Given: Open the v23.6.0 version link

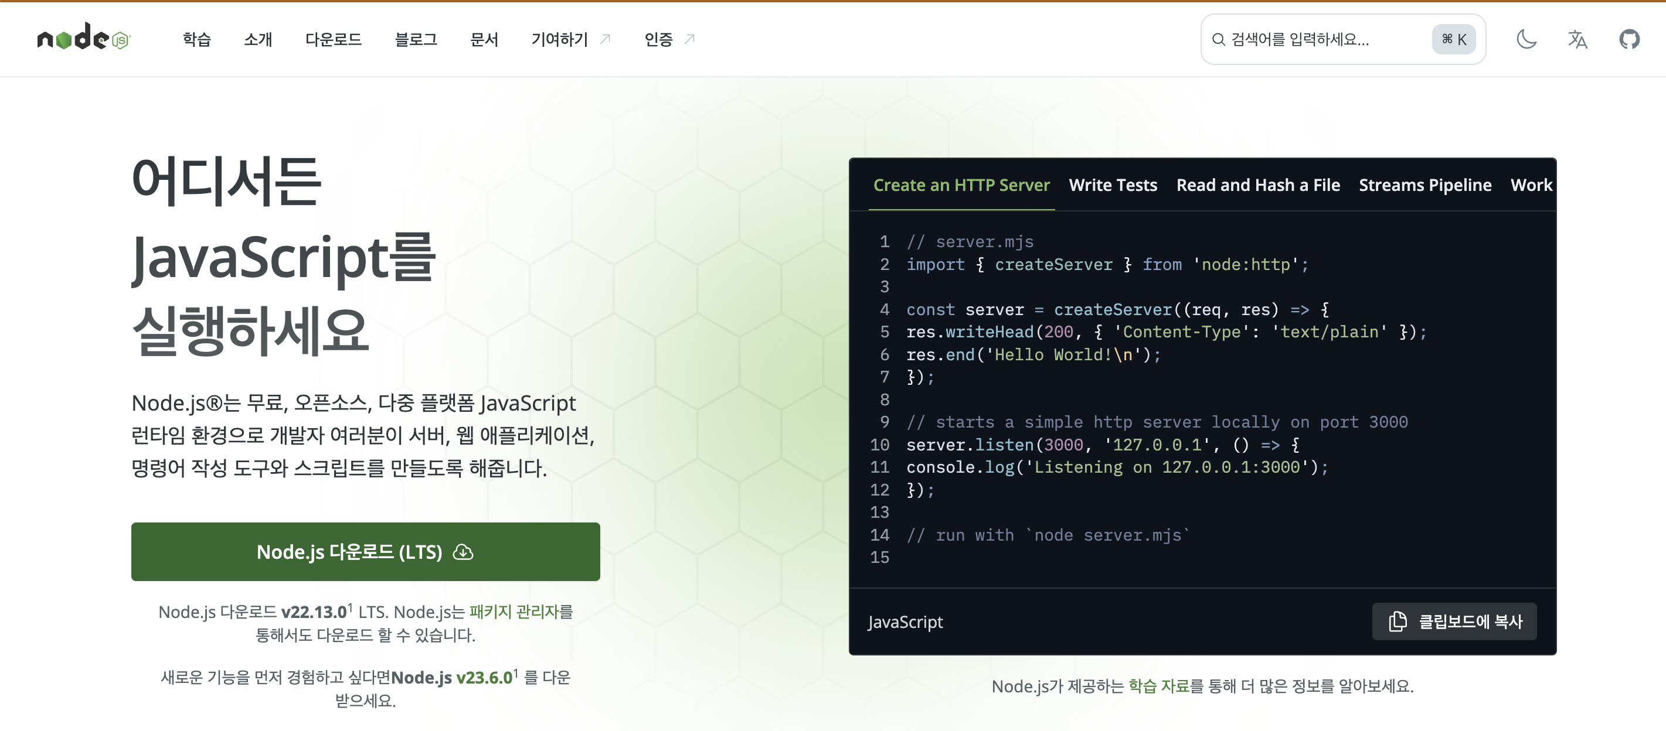Looking at the screenshot, I should (x=484, y=677).
